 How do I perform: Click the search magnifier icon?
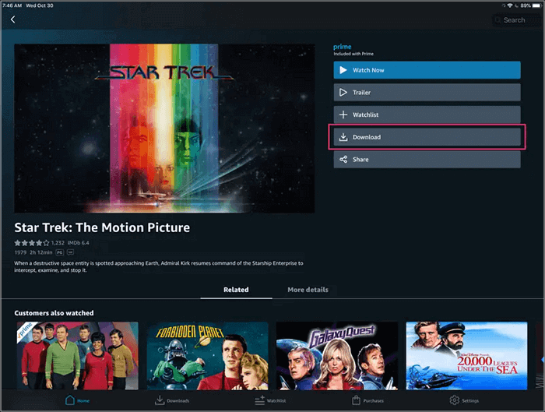(x=498, y=20)
